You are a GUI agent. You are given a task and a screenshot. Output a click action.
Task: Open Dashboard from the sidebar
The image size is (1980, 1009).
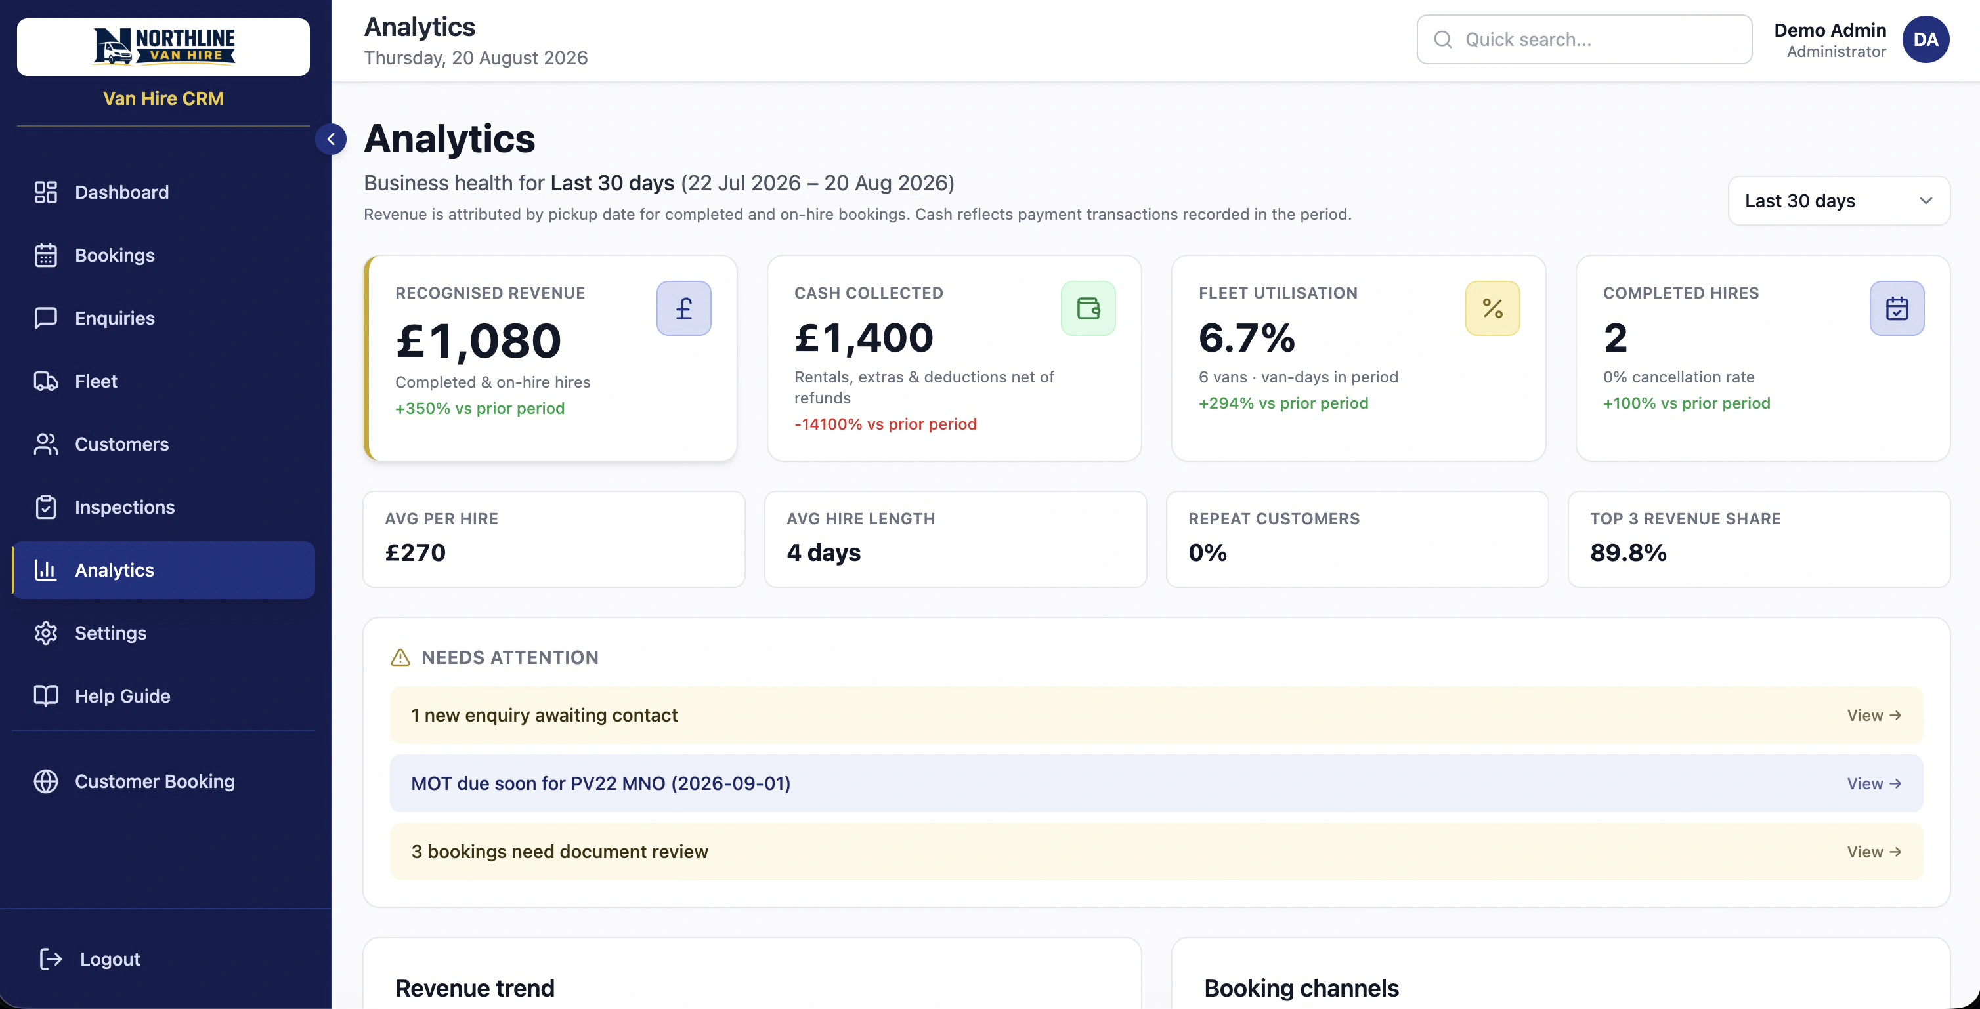163,192
